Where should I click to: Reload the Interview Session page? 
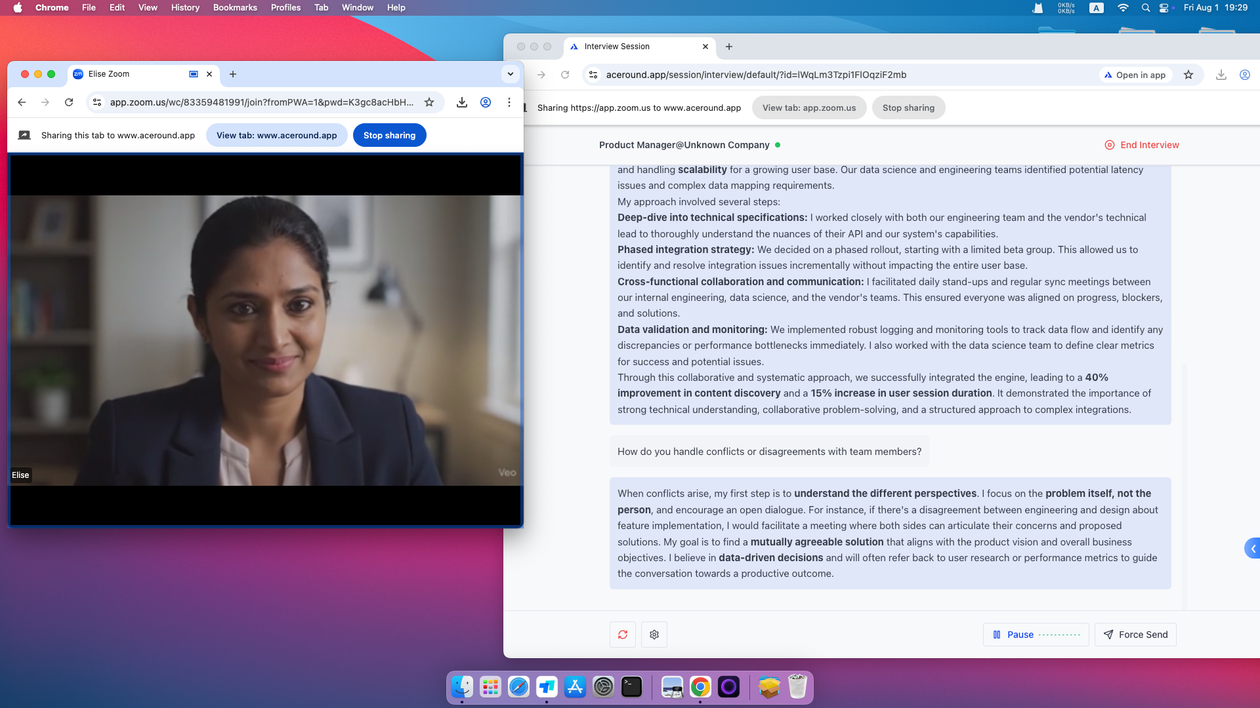point(565,75)
